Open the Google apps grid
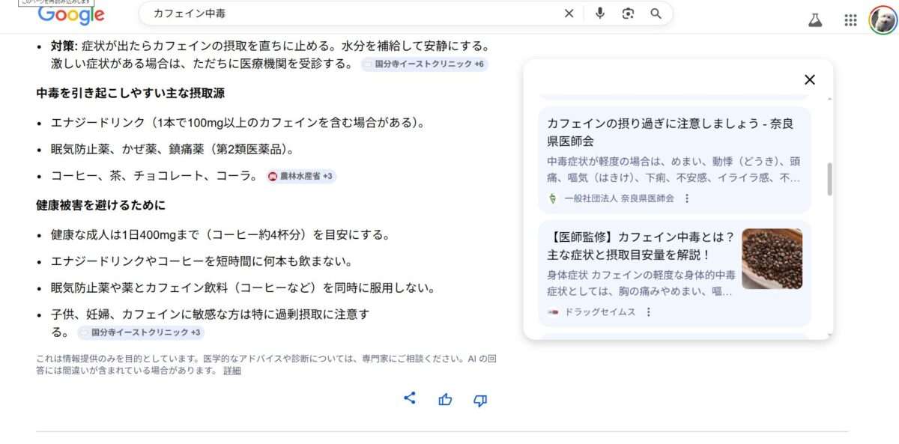The image size is (899, 444). pyautogui.click(x=850, y=20)
